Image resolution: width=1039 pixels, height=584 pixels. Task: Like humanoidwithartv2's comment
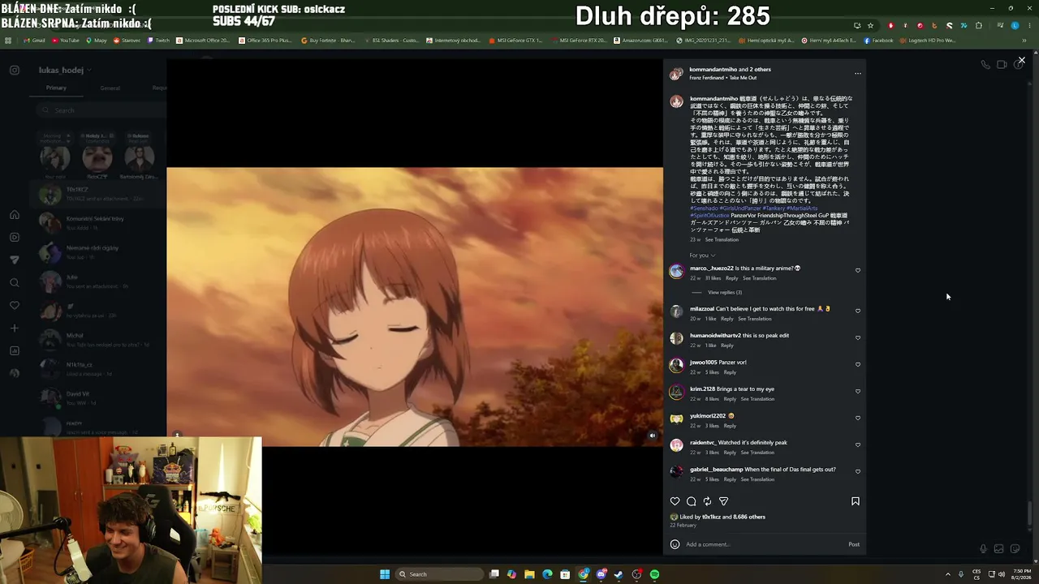(x=858, y=337)
